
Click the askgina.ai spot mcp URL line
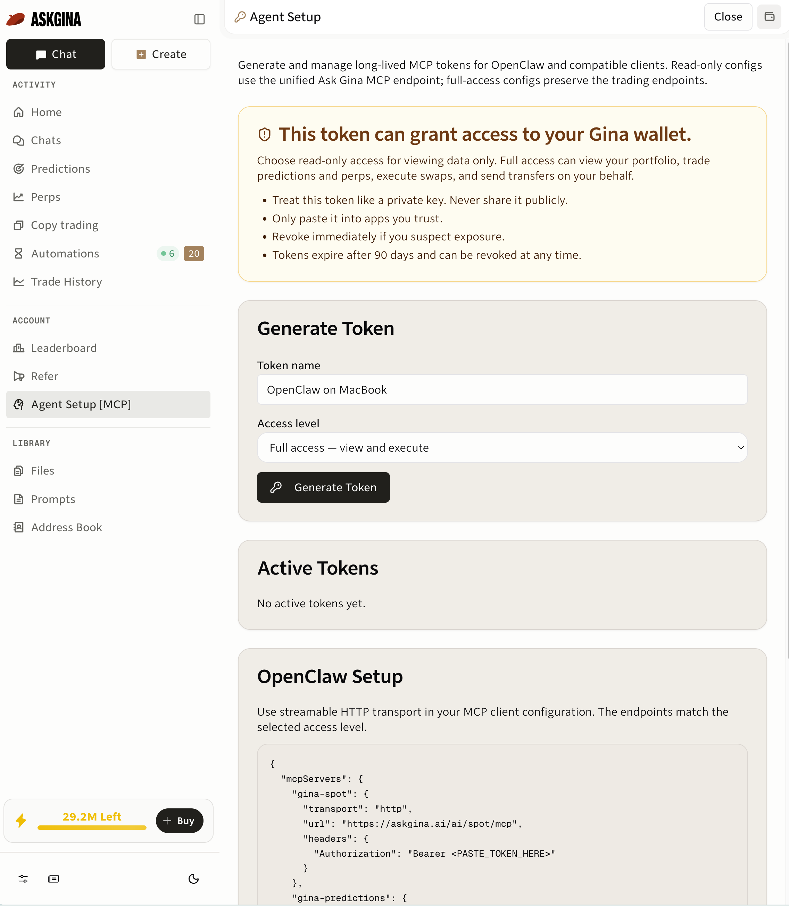pos(412,824)
